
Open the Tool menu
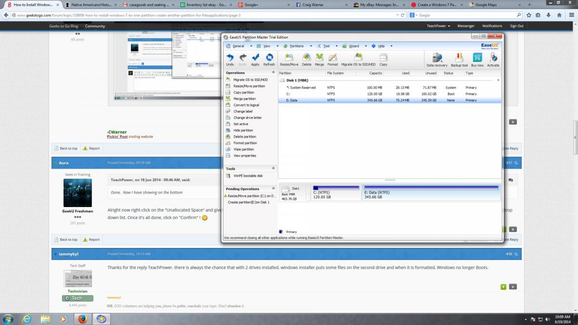pos(327,46)
